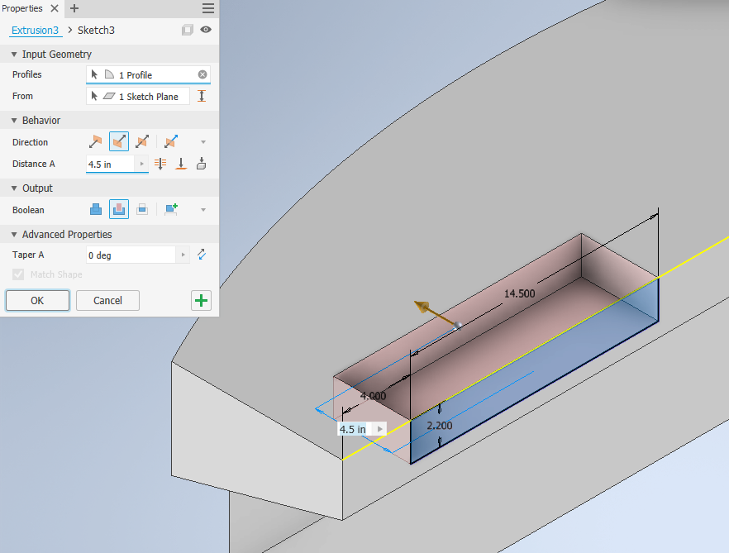Add a new panel with plus icon
The width and height of the screenshot is (729, 553).
[x=74, y=8]
